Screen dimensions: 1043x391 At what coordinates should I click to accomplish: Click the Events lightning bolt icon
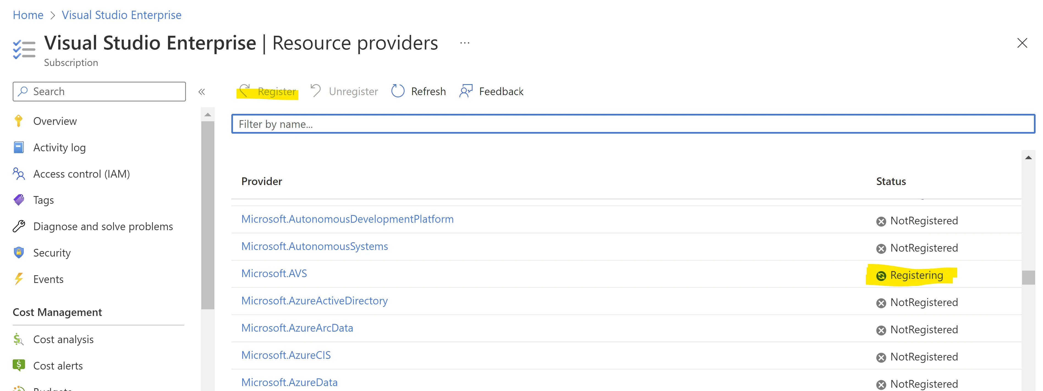coord(19,279)
